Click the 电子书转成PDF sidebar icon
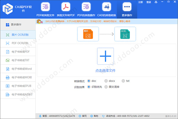This screenshot has width=178, height=119. coord(8,52)
